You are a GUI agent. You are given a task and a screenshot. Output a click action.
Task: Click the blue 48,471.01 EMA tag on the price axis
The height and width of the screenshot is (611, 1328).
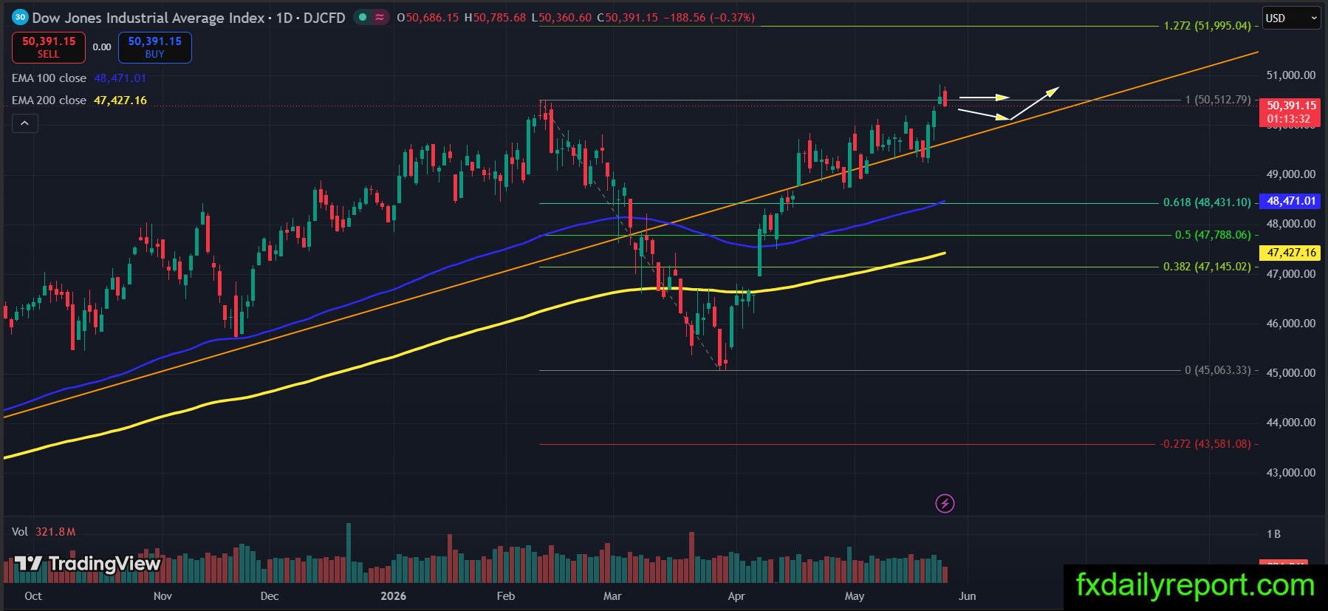point(1290,201)
